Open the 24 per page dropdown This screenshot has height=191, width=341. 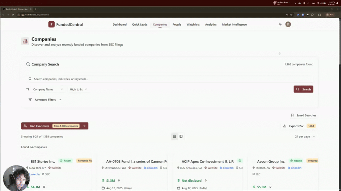point(305,136)
